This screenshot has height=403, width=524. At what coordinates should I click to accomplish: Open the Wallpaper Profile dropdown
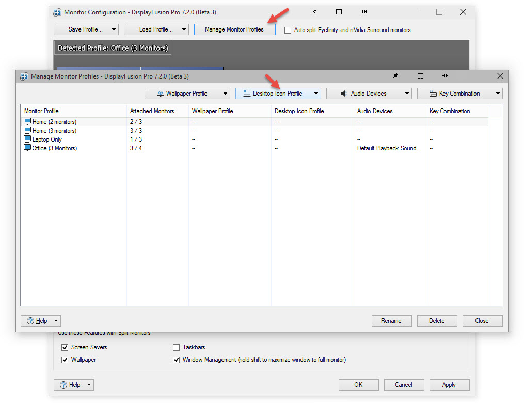tap(187, 94)
